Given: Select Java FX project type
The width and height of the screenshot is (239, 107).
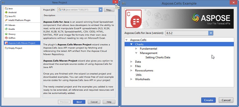Looking at the screenshot, I should 22,16.
